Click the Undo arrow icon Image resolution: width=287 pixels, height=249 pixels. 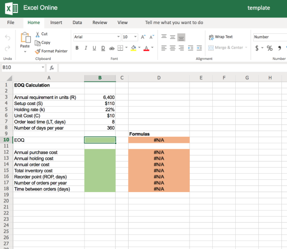pos(8,37)
